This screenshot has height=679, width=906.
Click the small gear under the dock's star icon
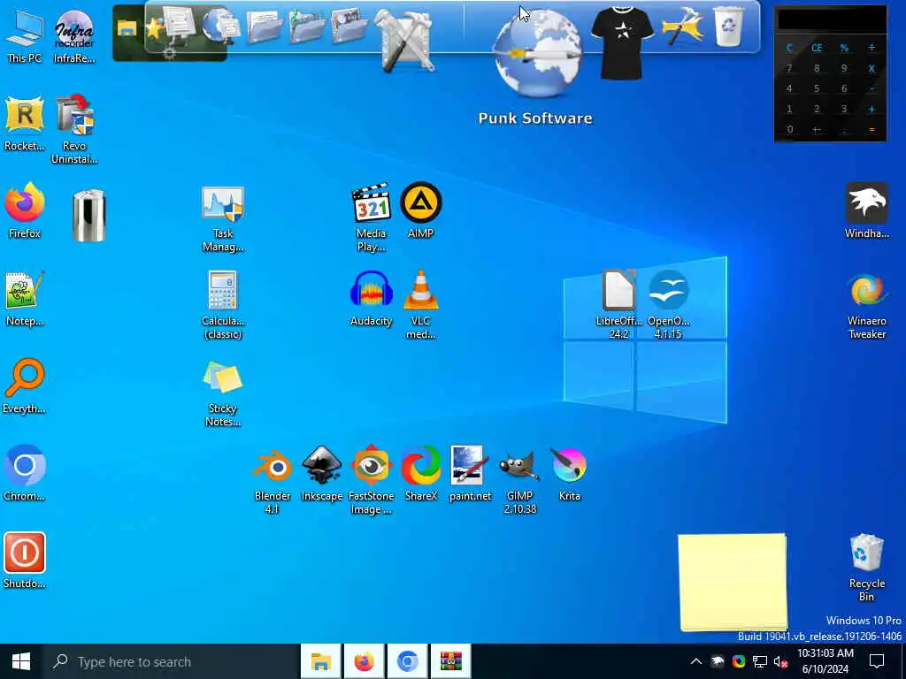(x=169, y=54)
